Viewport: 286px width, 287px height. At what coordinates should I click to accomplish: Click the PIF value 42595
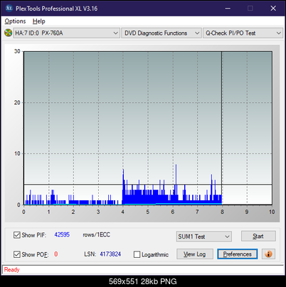coord(62,234)
